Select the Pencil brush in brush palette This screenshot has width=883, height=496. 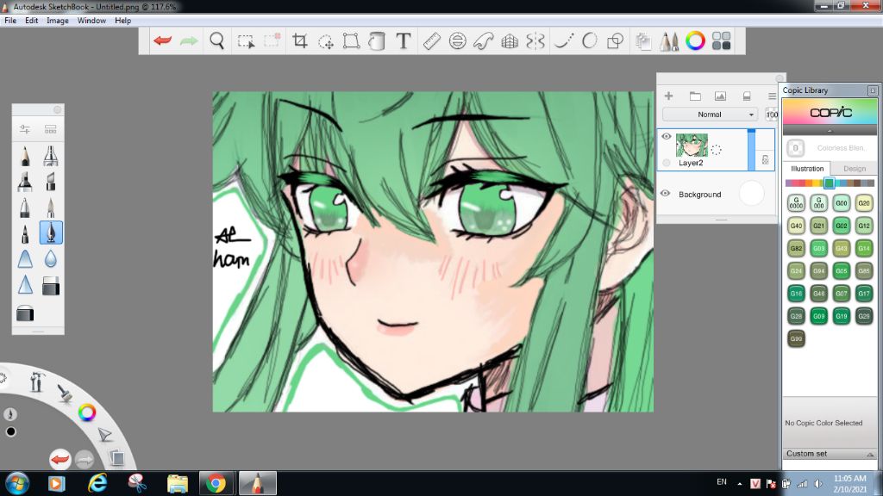click(x=25, y=156)
